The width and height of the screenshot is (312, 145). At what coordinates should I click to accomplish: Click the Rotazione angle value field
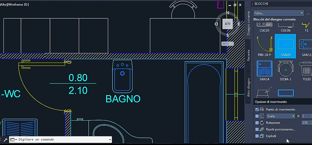point(306,123)
